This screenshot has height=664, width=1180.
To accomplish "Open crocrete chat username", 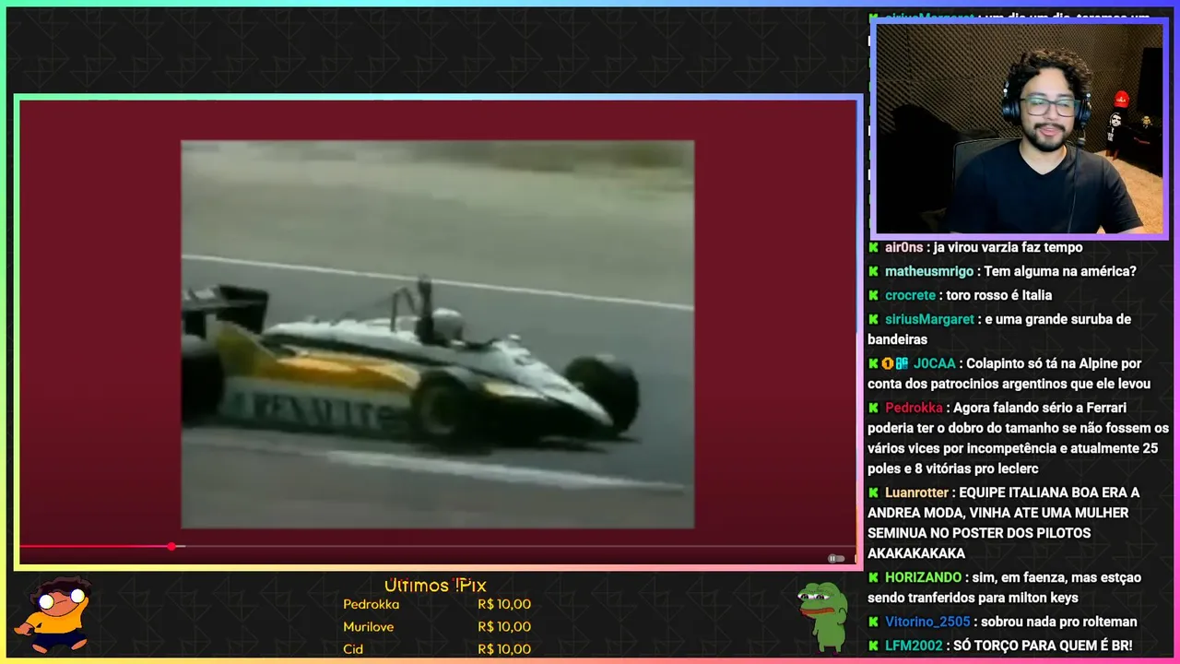I will 911,295.
